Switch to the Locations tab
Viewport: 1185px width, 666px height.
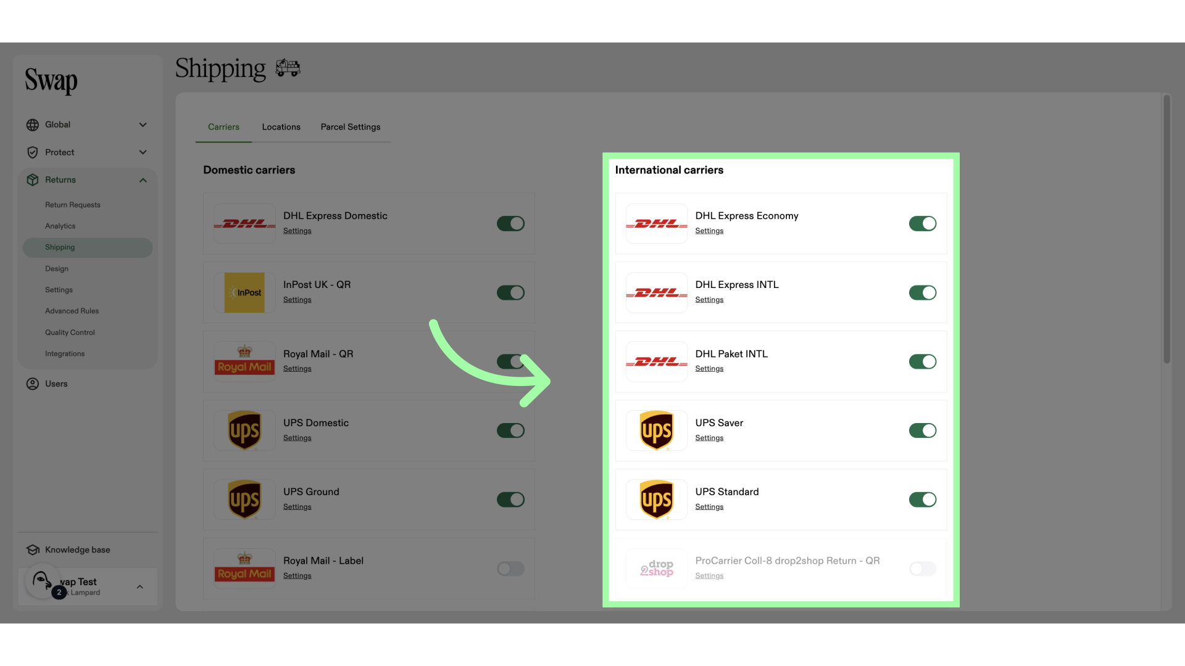coord(281,127)
